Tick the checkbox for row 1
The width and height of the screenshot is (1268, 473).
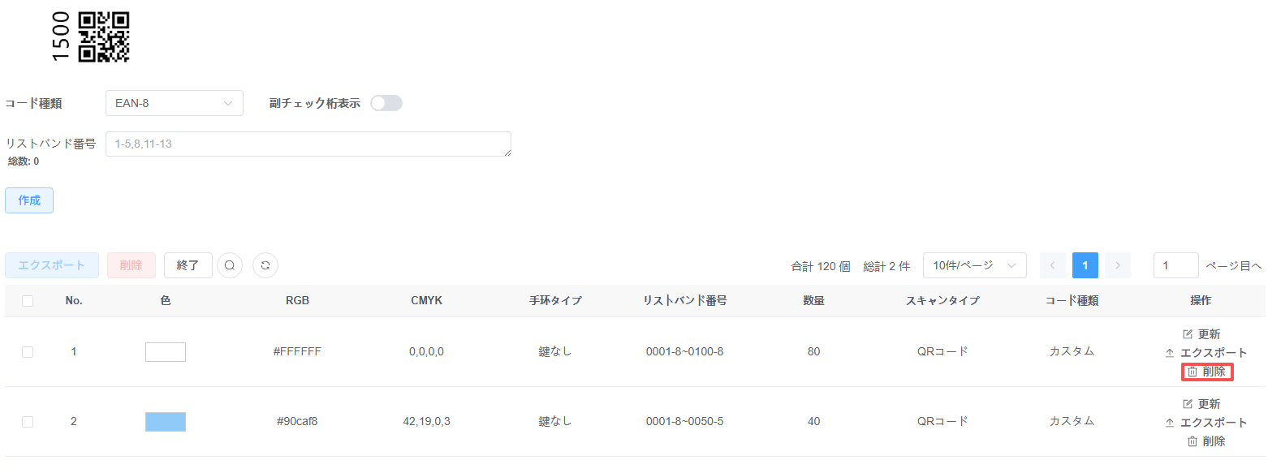(x=28, y=352)
